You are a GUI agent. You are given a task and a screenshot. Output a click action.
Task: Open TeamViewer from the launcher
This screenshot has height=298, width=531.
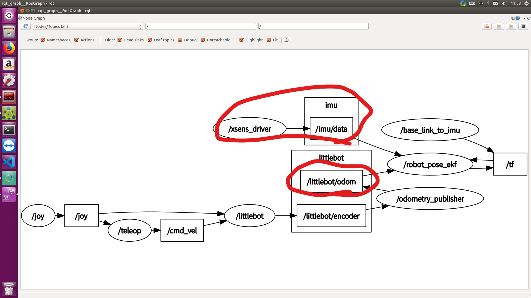point(9,146)
